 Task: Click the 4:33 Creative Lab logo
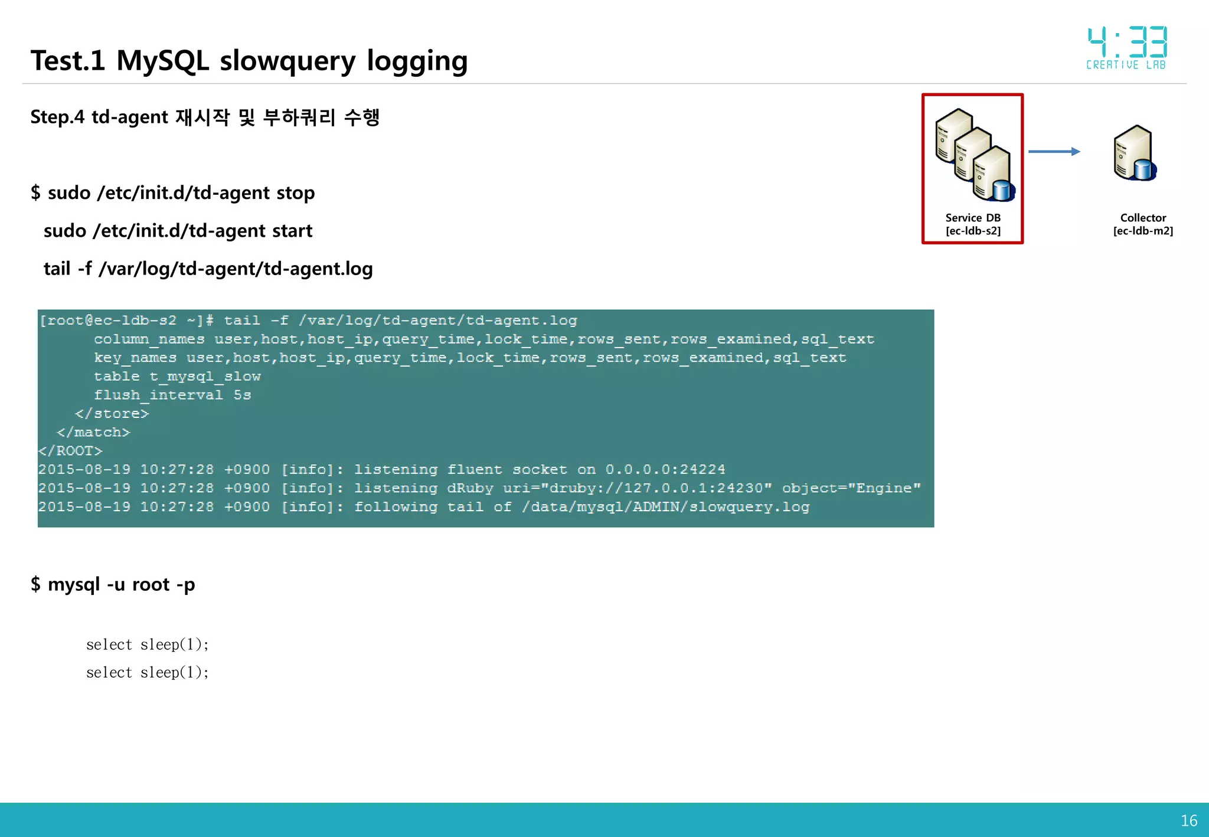tap(1126, 48)
